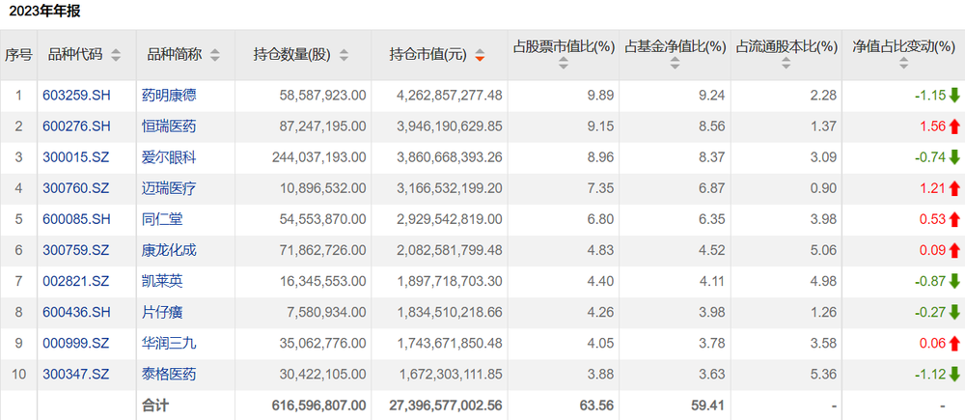Click the 序号 column header
The height and width of the screenshot is (420, 965).
coord(18,55)
